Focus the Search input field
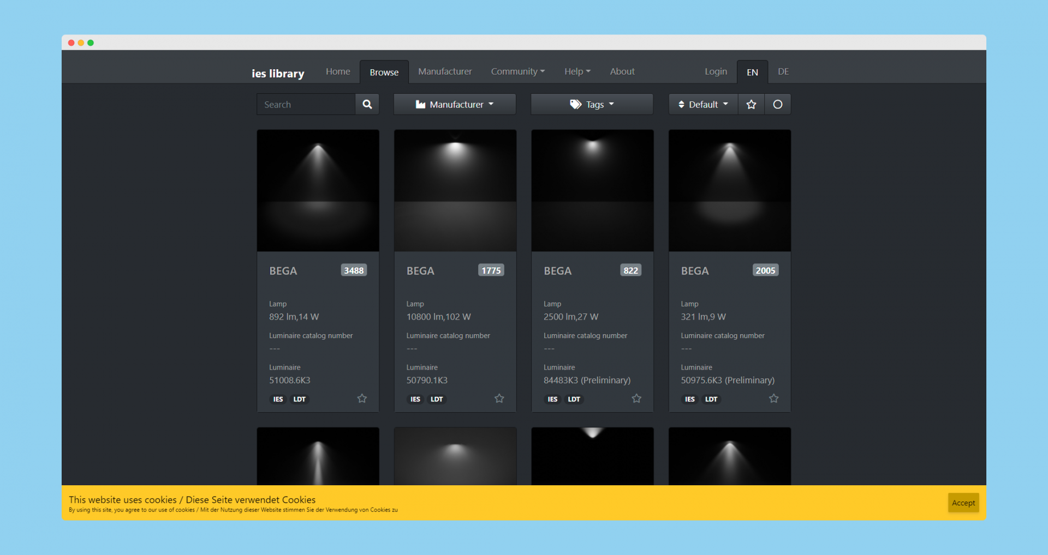 306,104
